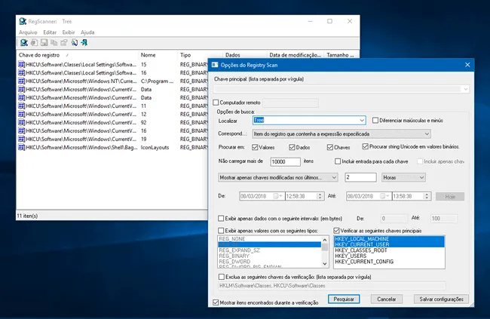Image resolution: width=490 pixels, height=319 pixels.
Task: Click the number field containing 2
Action: pos(360,177)
